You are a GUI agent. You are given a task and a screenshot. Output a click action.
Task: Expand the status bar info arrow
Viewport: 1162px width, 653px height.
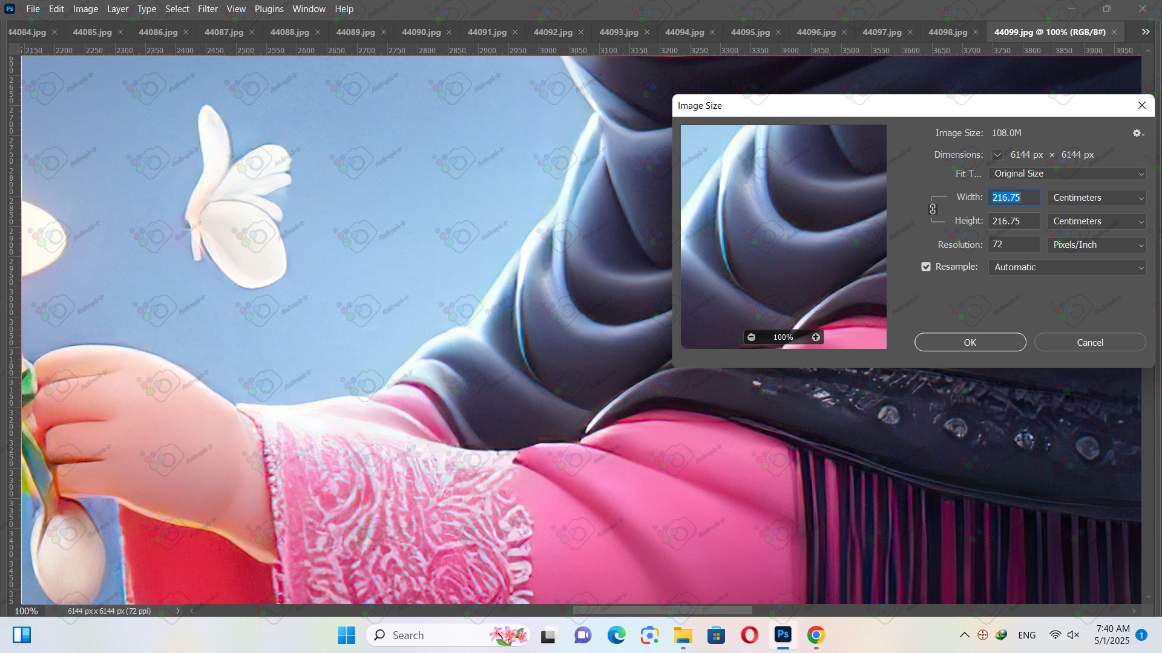(177, 611)
